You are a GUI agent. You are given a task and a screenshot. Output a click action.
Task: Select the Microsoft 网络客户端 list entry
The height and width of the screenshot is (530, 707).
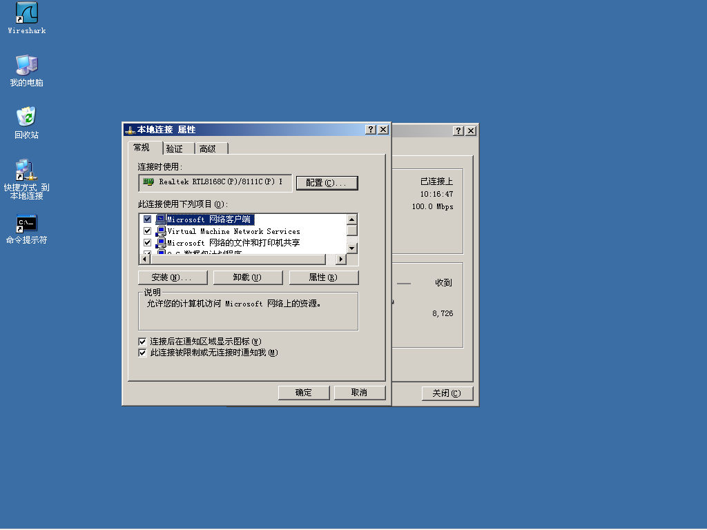tap(210, 219)
